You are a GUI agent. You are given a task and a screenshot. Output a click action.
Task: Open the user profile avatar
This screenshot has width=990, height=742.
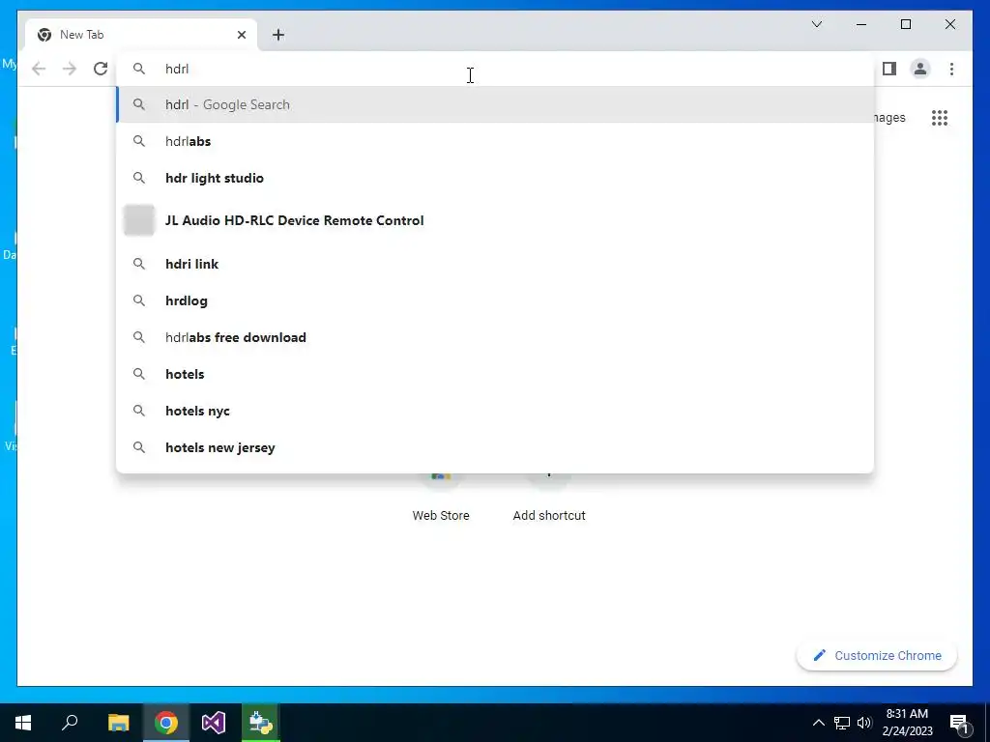(x=920, y=69)
